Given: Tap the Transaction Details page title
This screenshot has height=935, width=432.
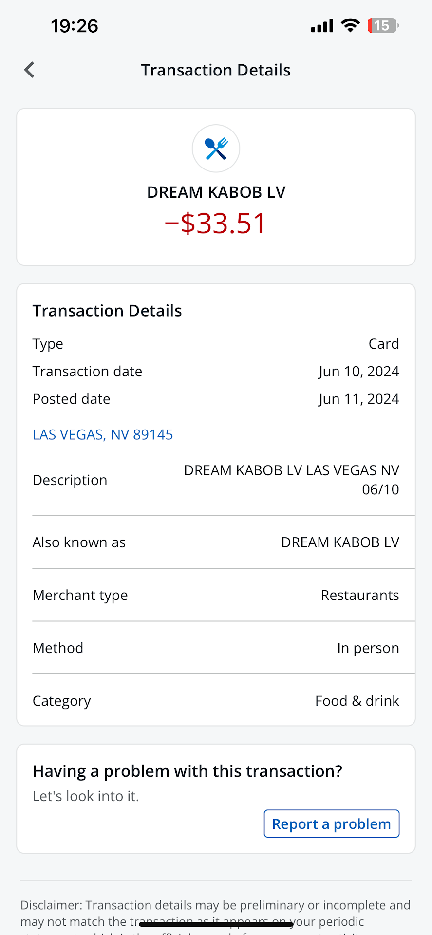Looking at the screenshot, I should 216,70.
